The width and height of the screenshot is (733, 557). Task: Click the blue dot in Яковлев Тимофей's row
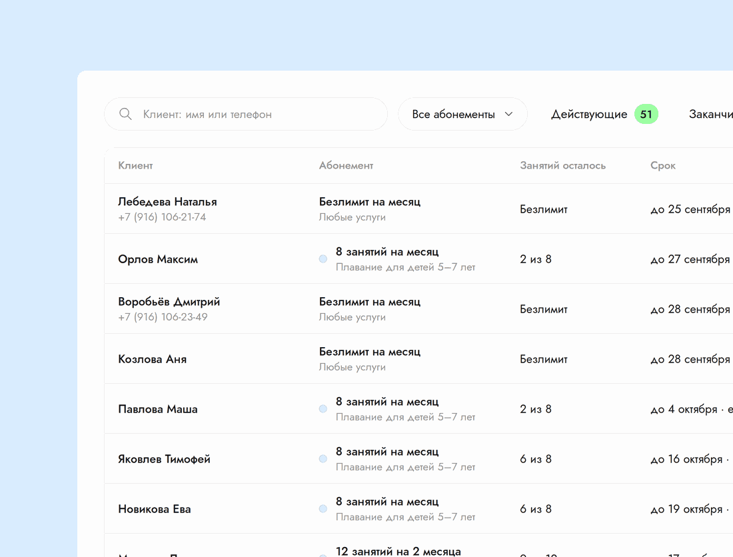[x=323, y=459]
